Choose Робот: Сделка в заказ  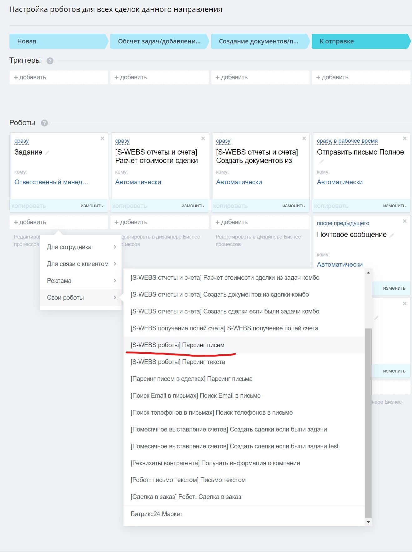coord(244,497)
